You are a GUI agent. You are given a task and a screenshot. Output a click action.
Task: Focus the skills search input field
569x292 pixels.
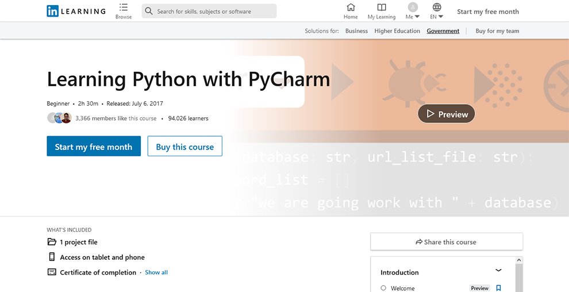click(x=209, y=11)
